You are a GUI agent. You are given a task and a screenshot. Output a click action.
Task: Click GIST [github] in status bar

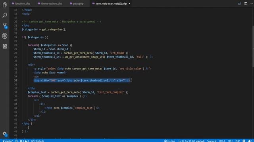pyautogui.click(x=37, y=141)
